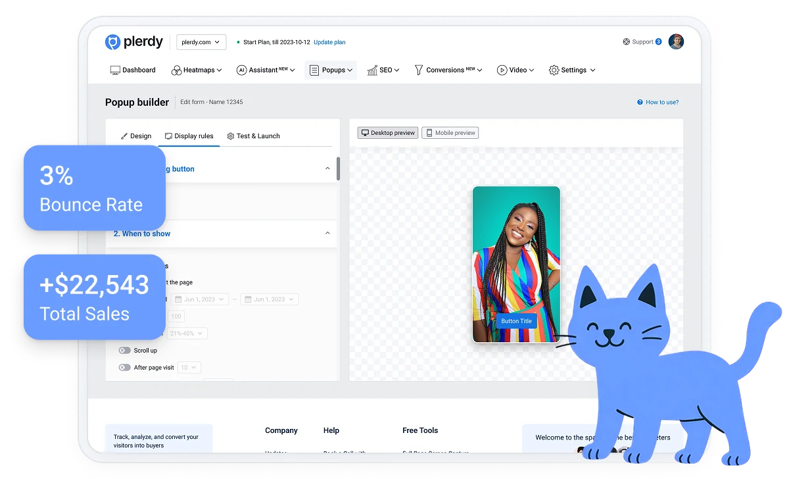Collapse the When to show section
This screenshot has height=479, width=789.
[327, 234]
